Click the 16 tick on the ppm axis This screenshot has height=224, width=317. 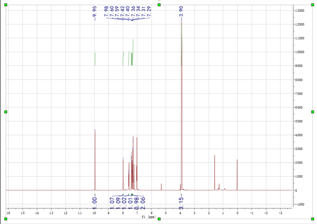(8, 213)
